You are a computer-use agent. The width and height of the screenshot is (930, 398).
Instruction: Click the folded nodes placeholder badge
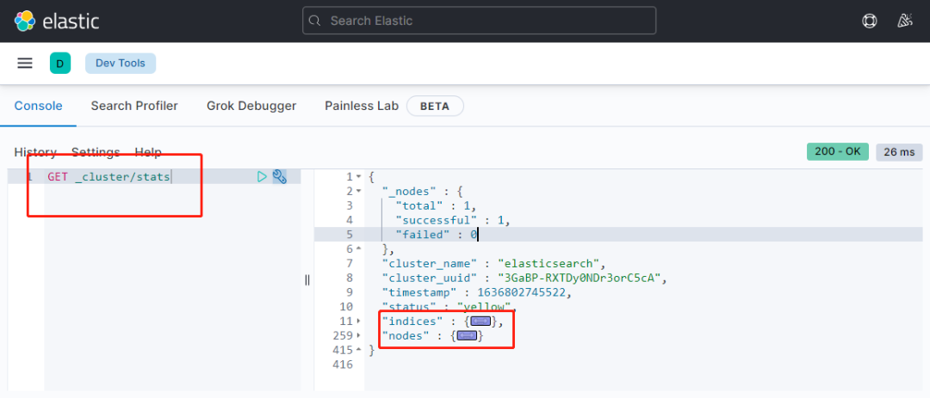(468, 336)
